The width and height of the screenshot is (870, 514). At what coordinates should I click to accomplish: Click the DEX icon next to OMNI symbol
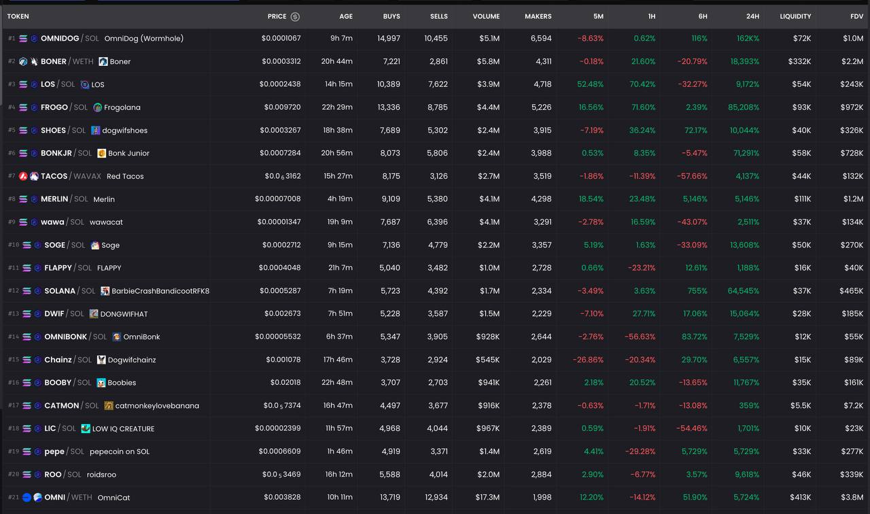coord(37,498)
